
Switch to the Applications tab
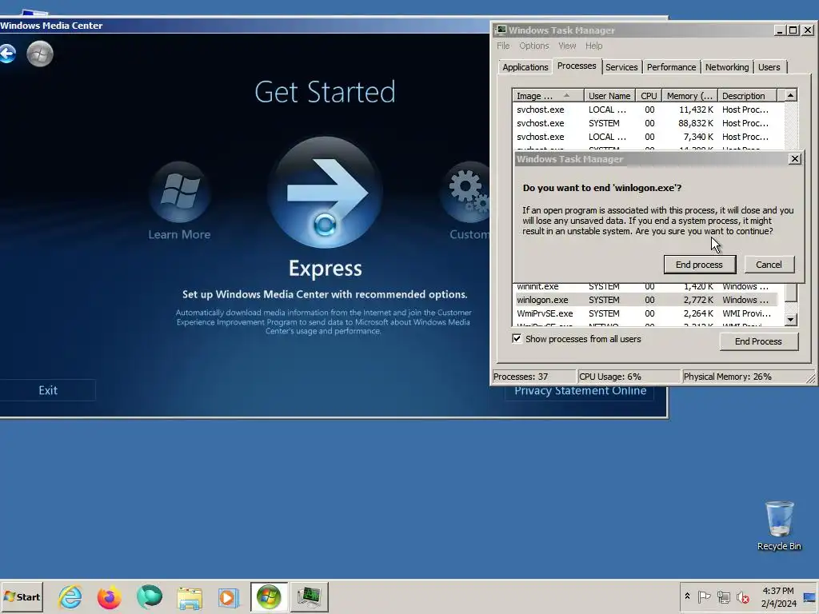525,67
